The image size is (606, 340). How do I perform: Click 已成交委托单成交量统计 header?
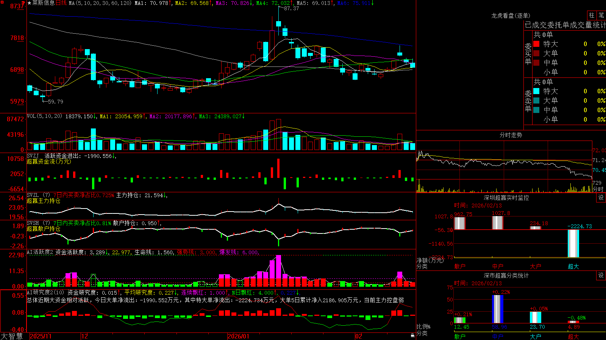565,25
